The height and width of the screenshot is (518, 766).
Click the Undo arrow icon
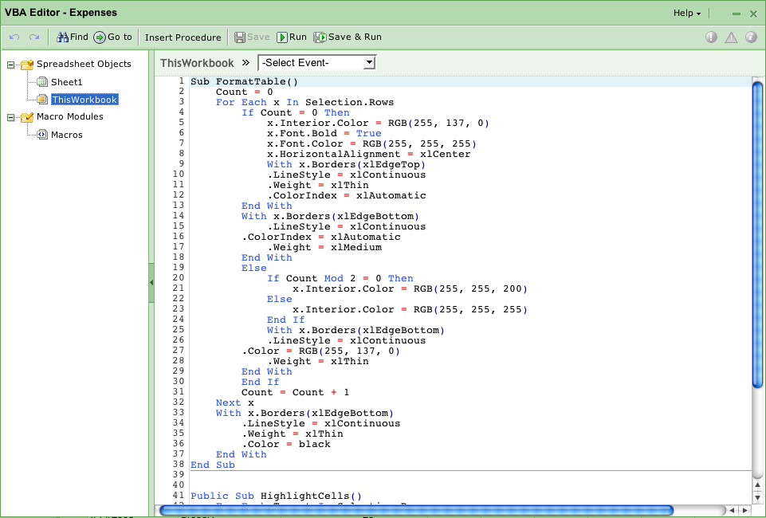[14, 37]
